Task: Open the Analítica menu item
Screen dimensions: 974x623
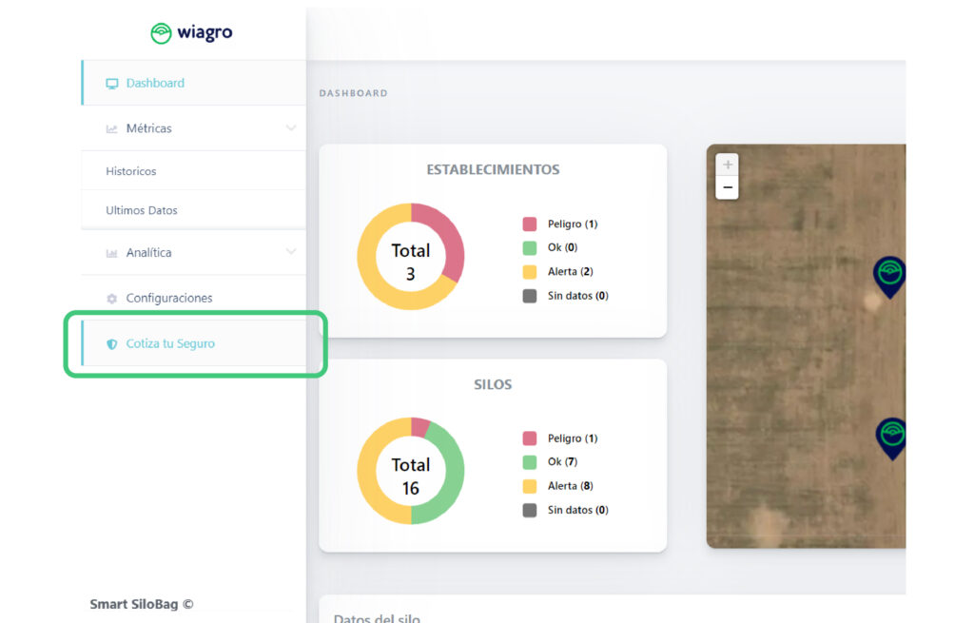Action: click(x=194, y=253)
